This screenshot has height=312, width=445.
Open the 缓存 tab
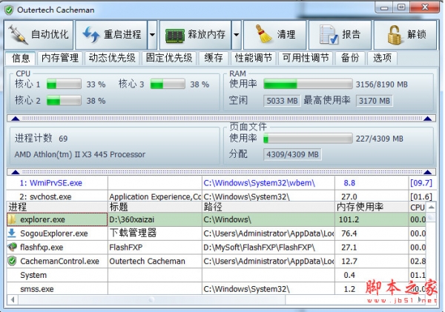(x=214, y=58)
